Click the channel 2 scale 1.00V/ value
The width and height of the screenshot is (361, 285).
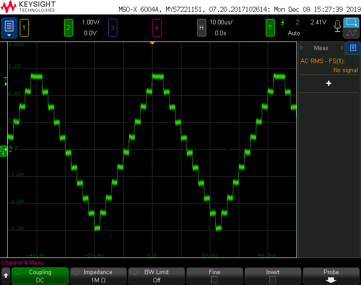[91, 22]
